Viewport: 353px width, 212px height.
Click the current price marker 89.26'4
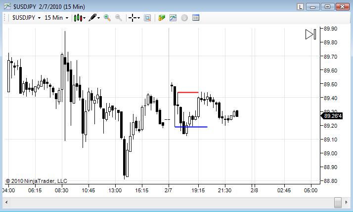coord(331,116)
